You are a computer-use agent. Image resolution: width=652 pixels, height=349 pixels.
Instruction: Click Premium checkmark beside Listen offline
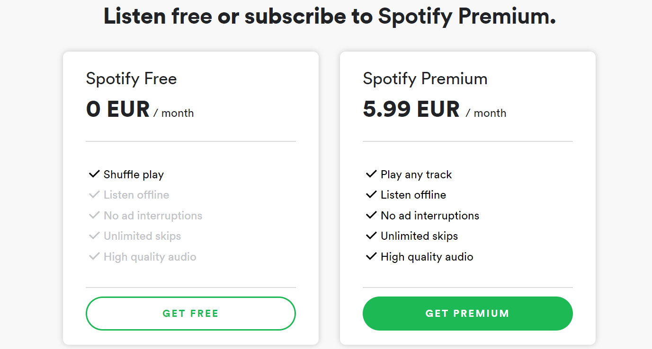point(371,194)
